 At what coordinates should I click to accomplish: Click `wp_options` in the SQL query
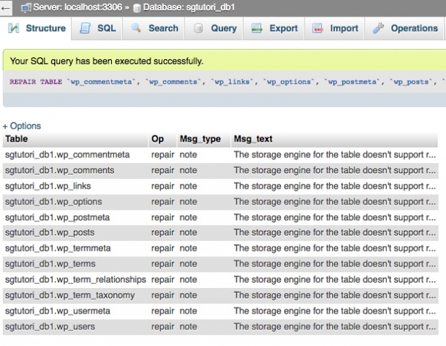click(x=289, y=82)
